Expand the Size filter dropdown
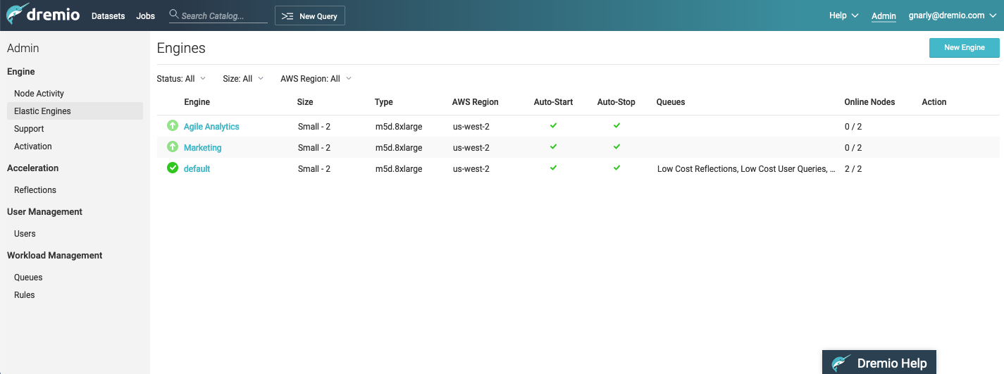Screen dimensions: 1004x374 [x=243, y=79]
